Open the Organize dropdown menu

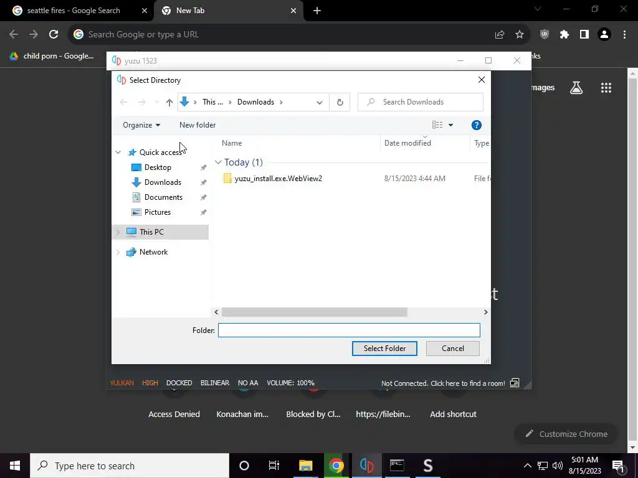141,125
